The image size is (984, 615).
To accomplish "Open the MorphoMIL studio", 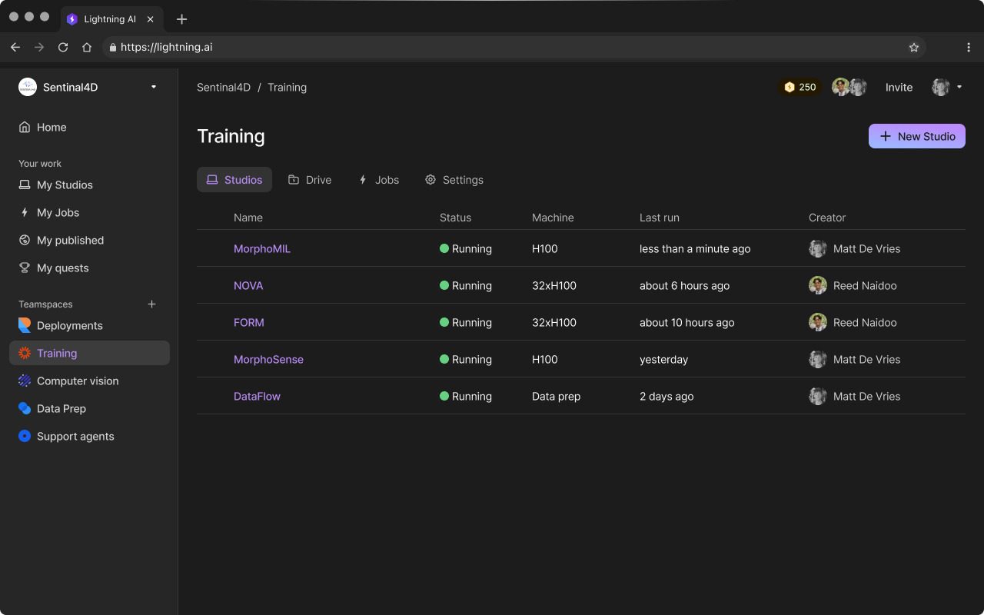I will (x=262, y=249).
